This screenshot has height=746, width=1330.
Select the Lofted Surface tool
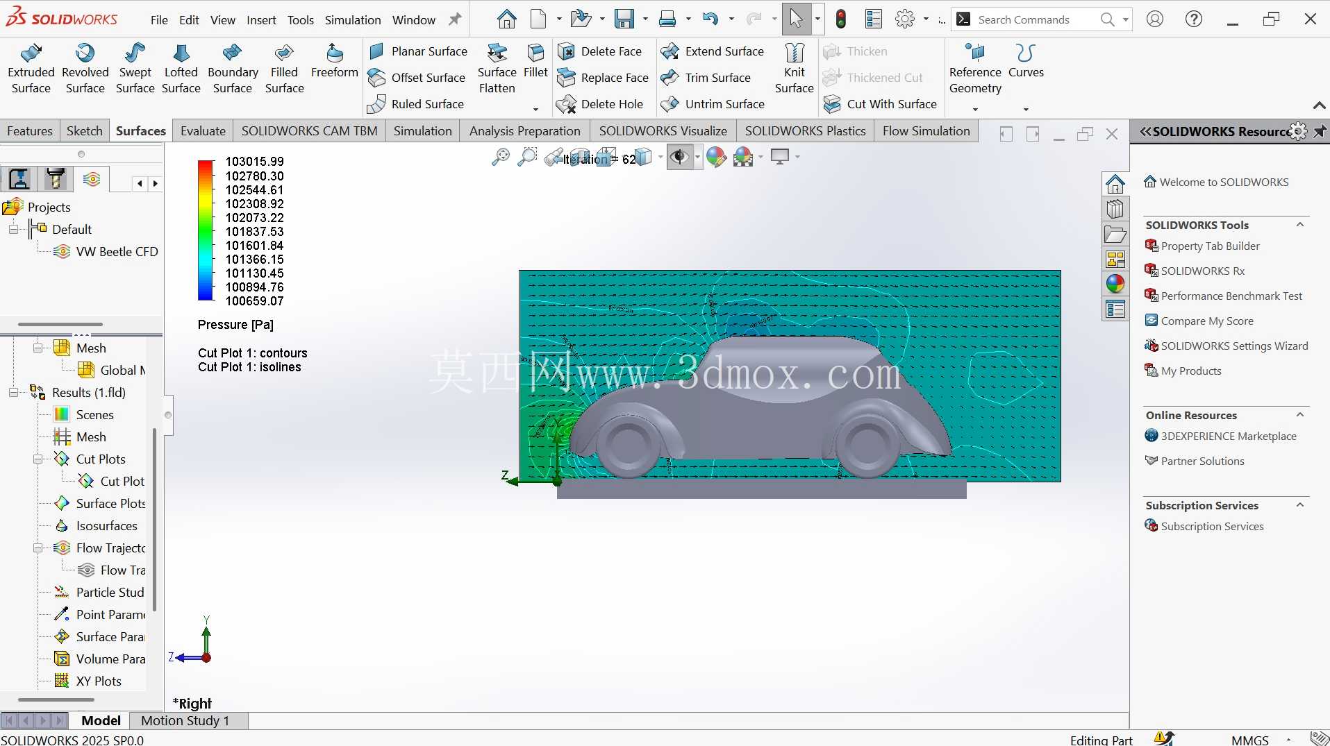[181, 69]
